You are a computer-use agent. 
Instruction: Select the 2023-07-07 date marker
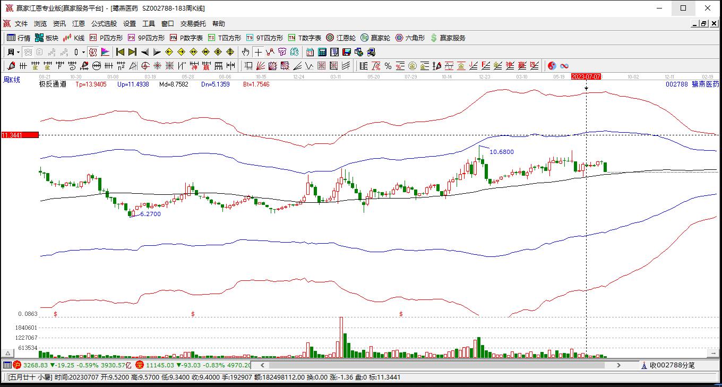point(586,76)
